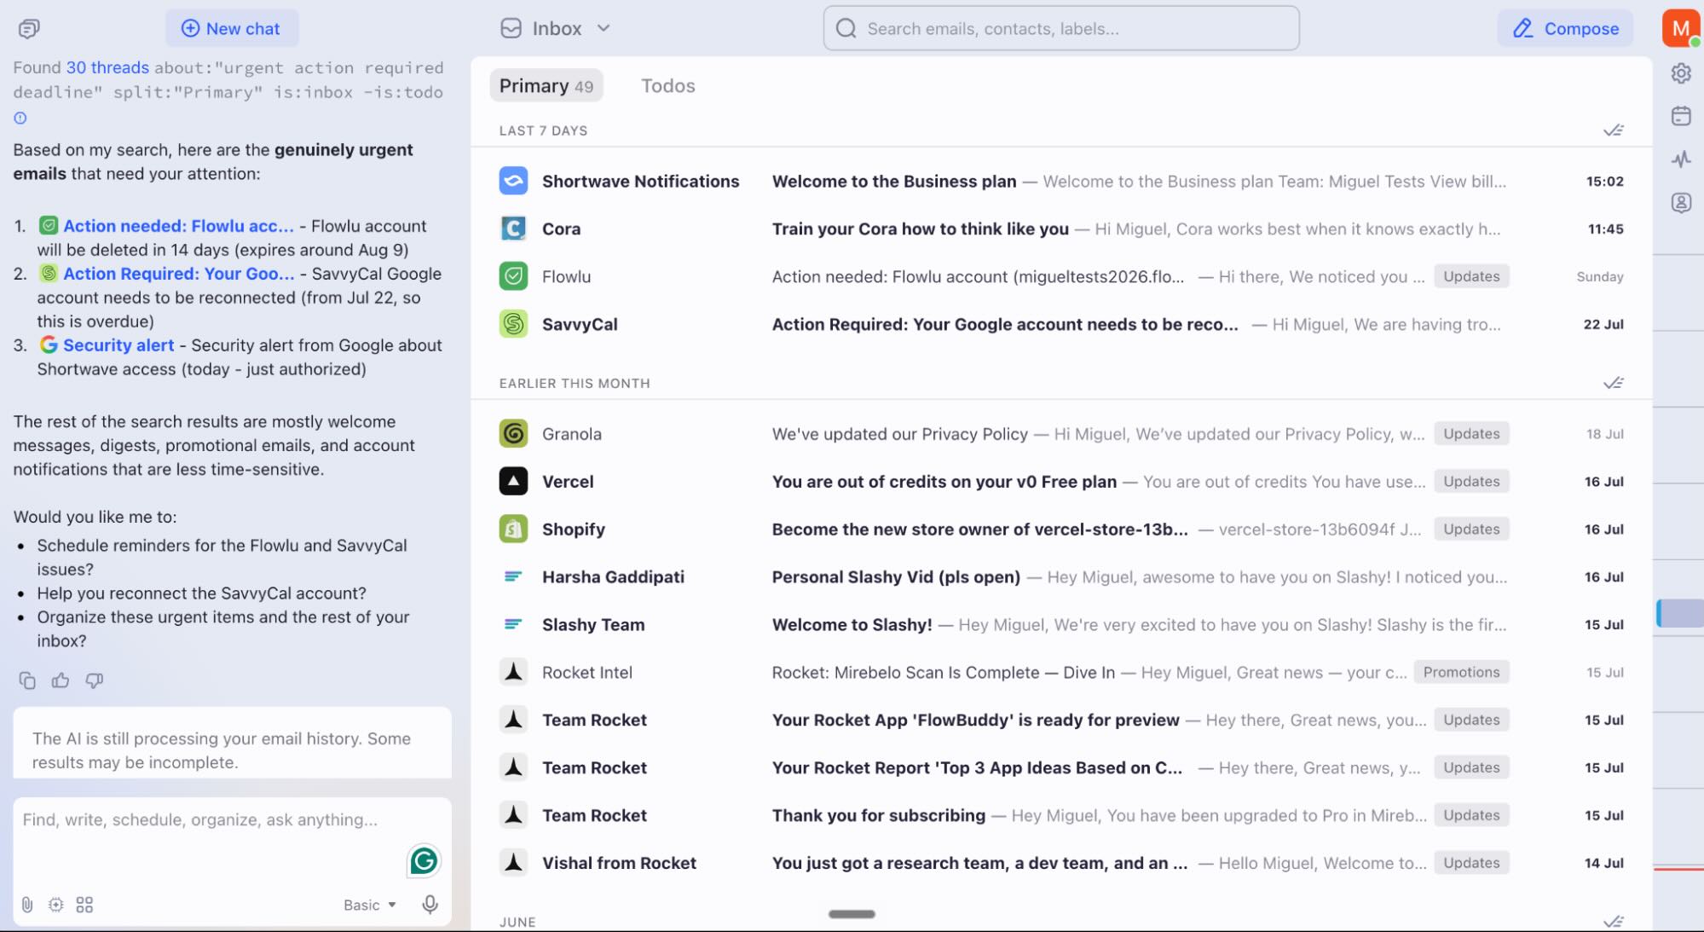Click the Flowlu sender avatar
1704x932 pixels.
pyautogui.click(x=513, y=276)
